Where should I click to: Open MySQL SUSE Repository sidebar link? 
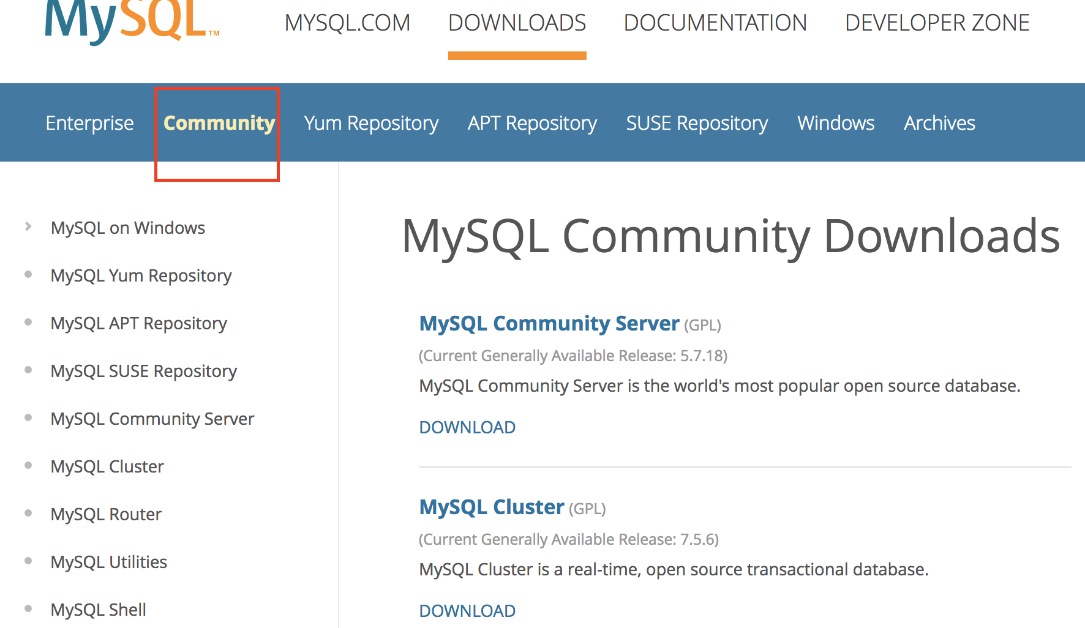(143, 371)
